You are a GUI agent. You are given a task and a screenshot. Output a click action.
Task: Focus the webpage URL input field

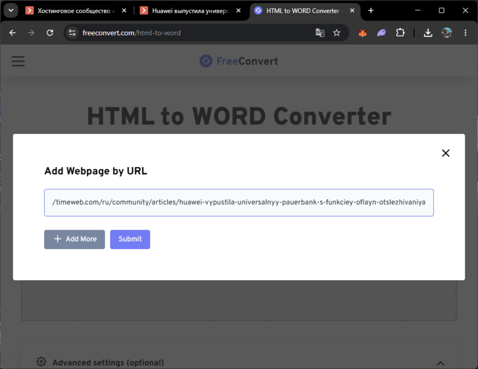click(x=238, y=203)
